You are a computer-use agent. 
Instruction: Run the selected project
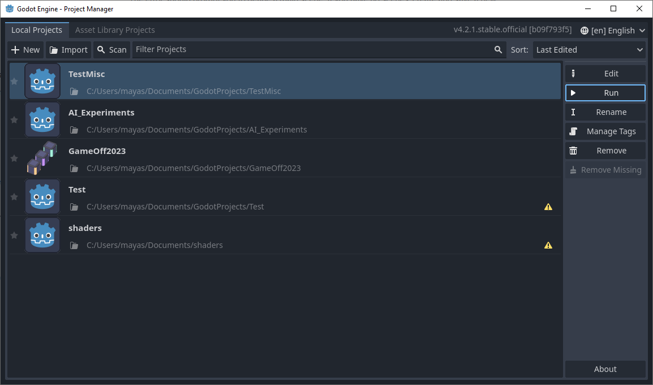[605, 93]
